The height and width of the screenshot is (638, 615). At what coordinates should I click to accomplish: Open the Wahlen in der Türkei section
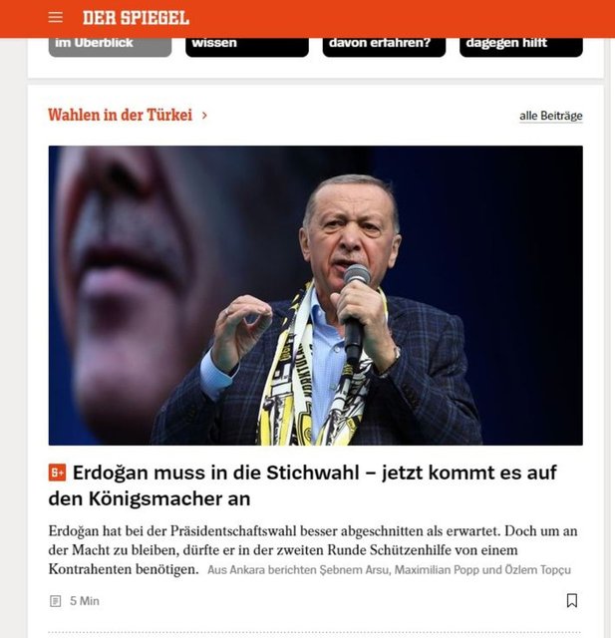tap(120, 116)
